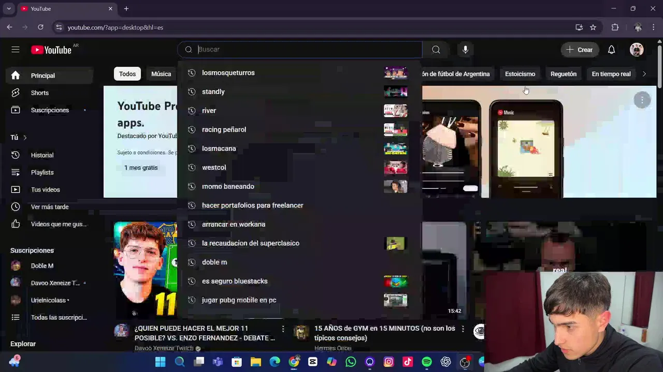Open options for 15 AÑOS de GYM video
The height and width of the screenshot is (372, 663).
pyautogui.click(x=463, y=329)
